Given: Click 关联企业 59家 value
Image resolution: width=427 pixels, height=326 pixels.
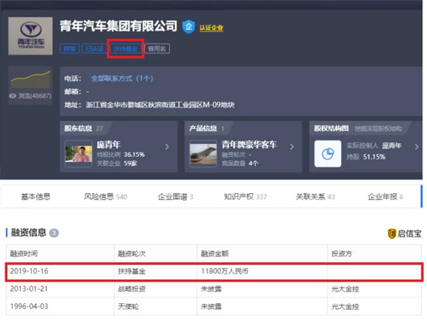Looking at the screenshot, I should coord(130,163).
